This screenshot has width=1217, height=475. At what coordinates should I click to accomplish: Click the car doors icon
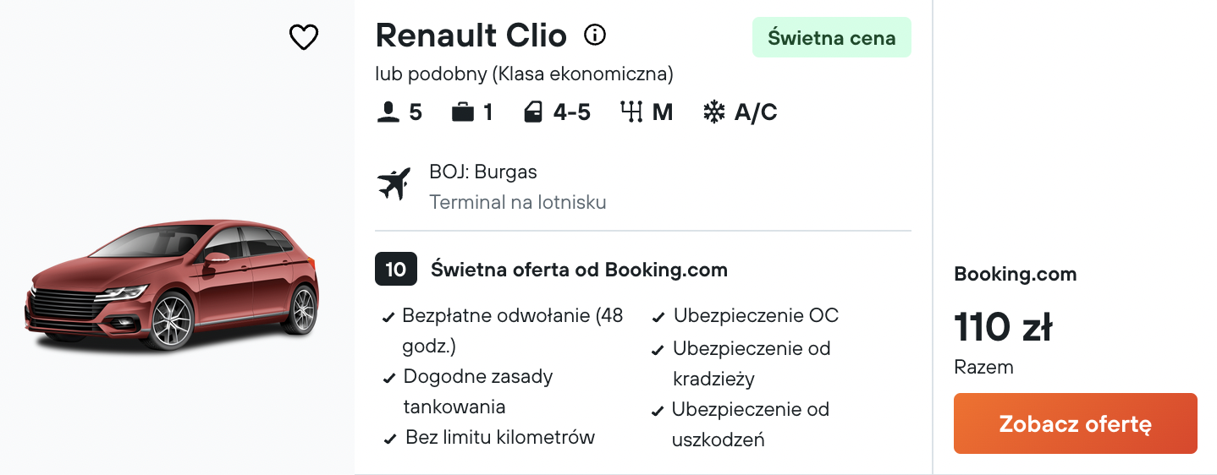[x=533, y=112]
